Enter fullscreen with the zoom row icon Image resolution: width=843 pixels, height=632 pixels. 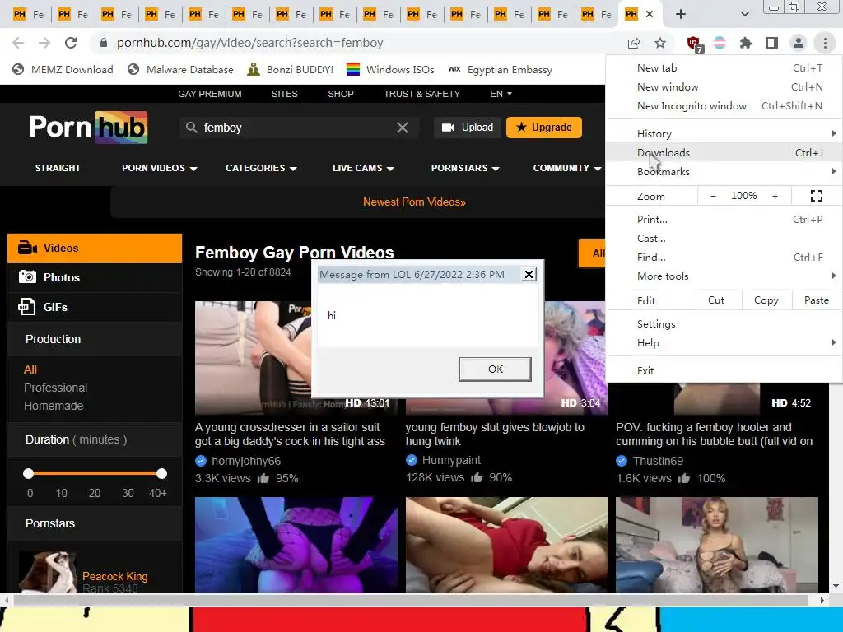tap(816, 196)
